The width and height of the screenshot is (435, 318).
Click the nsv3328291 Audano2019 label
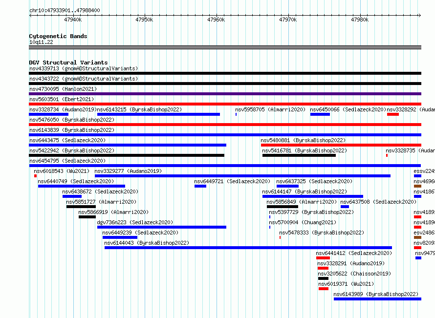[x=351, y=263]
